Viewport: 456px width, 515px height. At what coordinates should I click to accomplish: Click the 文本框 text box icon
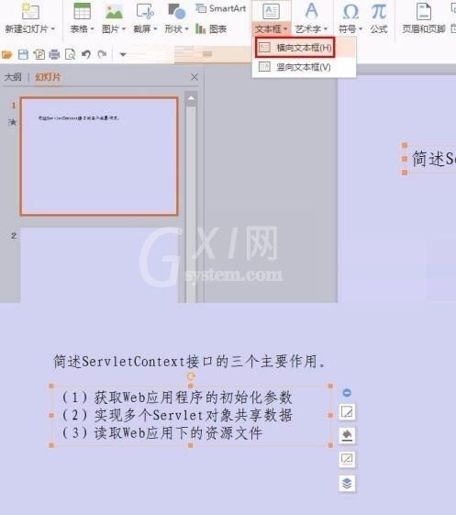tap(272, 11)
